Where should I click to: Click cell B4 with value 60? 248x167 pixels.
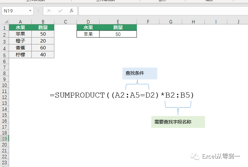pos(43,48)
